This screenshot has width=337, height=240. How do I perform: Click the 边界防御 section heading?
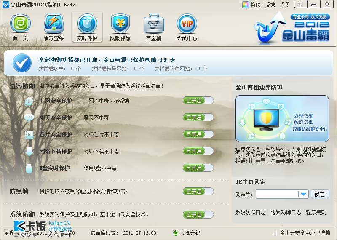click(22, 86)
